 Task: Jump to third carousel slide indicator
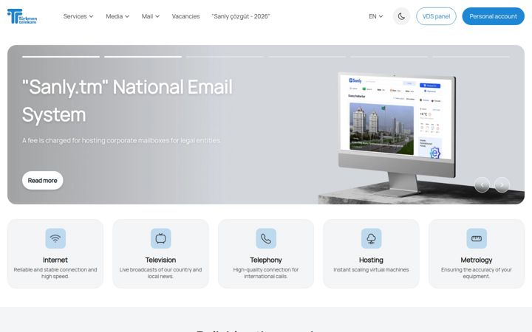225,57
